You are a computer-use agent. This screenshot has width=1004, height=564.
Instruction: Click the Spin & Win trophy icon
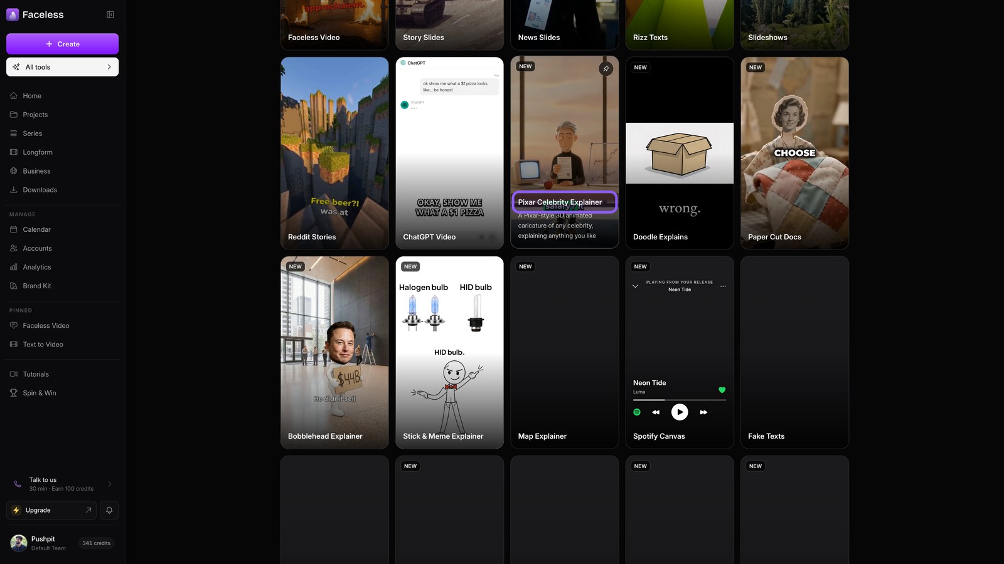(14, 393)
